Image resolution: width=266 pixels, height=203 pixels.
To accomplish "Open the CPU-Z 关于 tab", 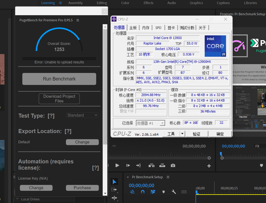I will point(202,28).
